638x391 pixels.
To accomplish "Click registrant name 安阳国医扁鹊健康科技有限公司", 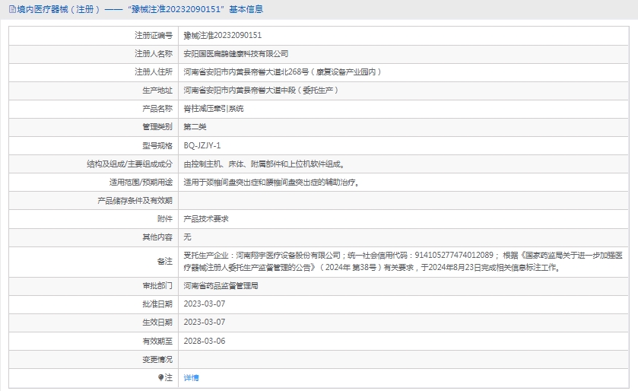I will (x=236, y=53).
